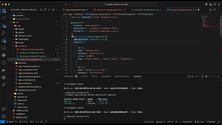Create a new file in Explorer
Image resolution: width=222 pixels, height=125 pixels.
click(x=41, y=10)
